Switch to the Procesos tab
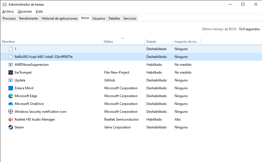The height and width of the screenshot is (162, 262). pyautogui.click(x=9, y=18)
